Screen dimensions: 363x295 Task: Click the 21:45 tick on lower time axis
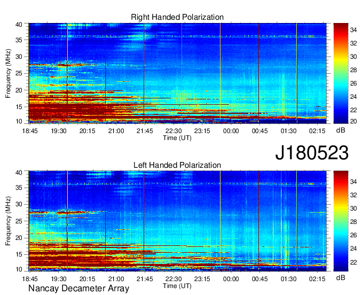coord(145,278)
